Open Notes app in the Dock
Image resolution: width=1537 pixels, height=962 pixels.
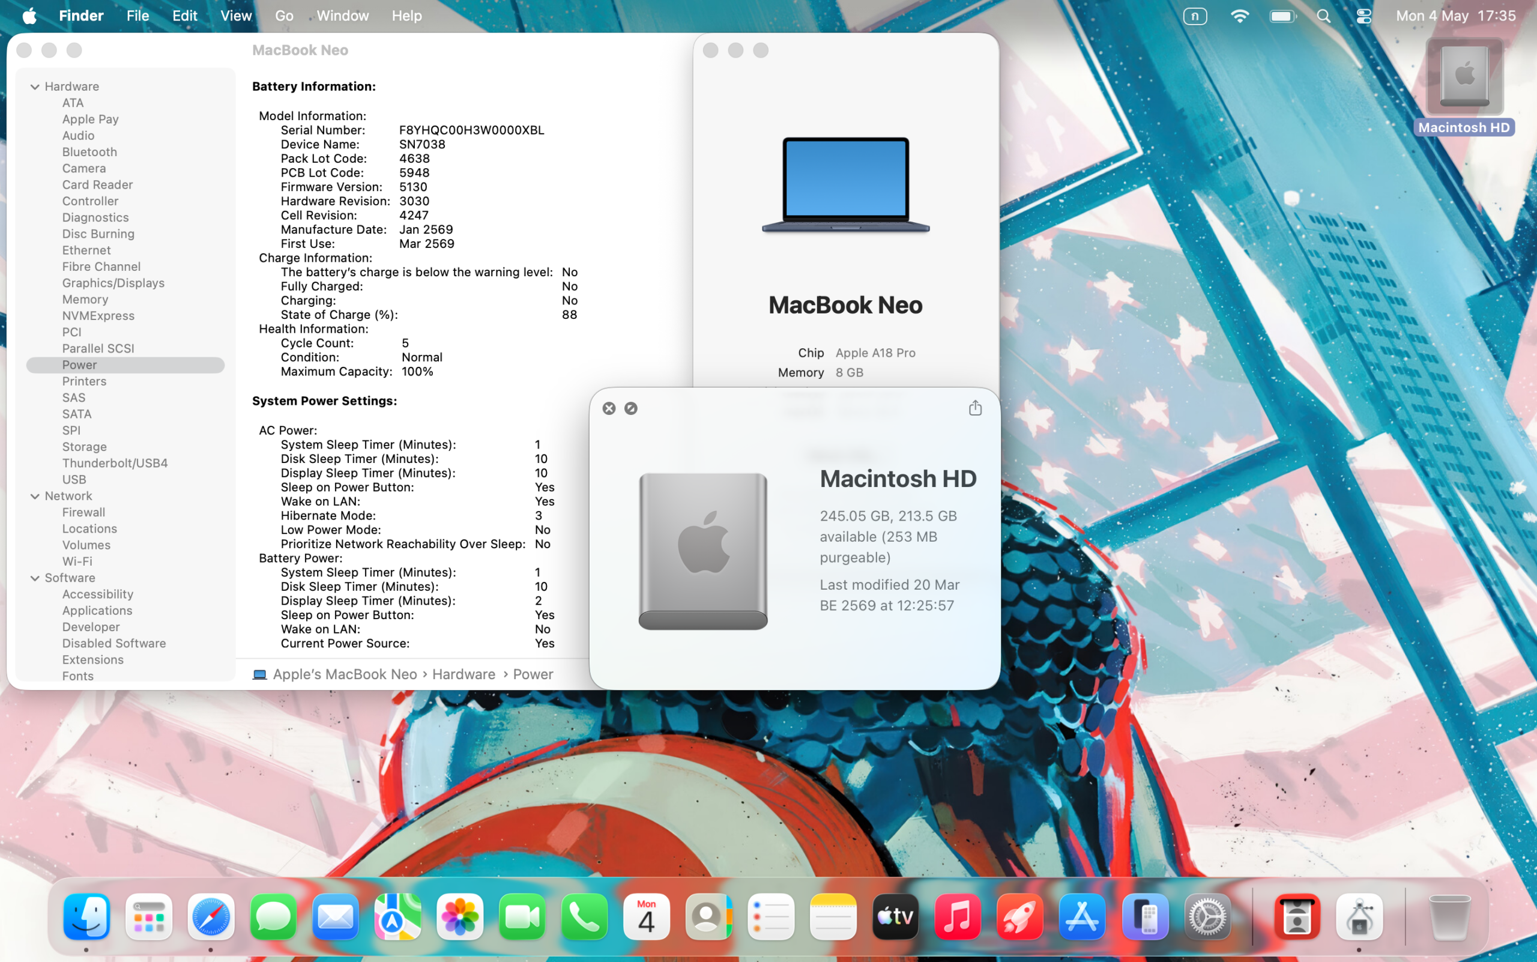tap(833, 917)
